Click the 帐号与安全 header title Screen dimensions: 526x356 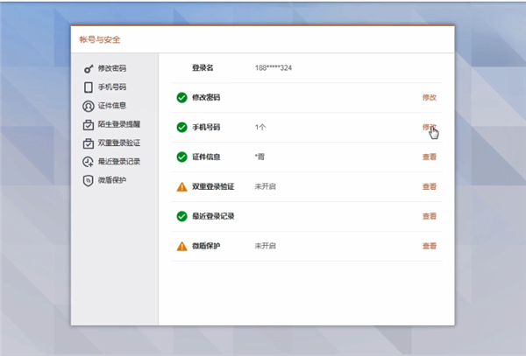[x=100, y=39]
